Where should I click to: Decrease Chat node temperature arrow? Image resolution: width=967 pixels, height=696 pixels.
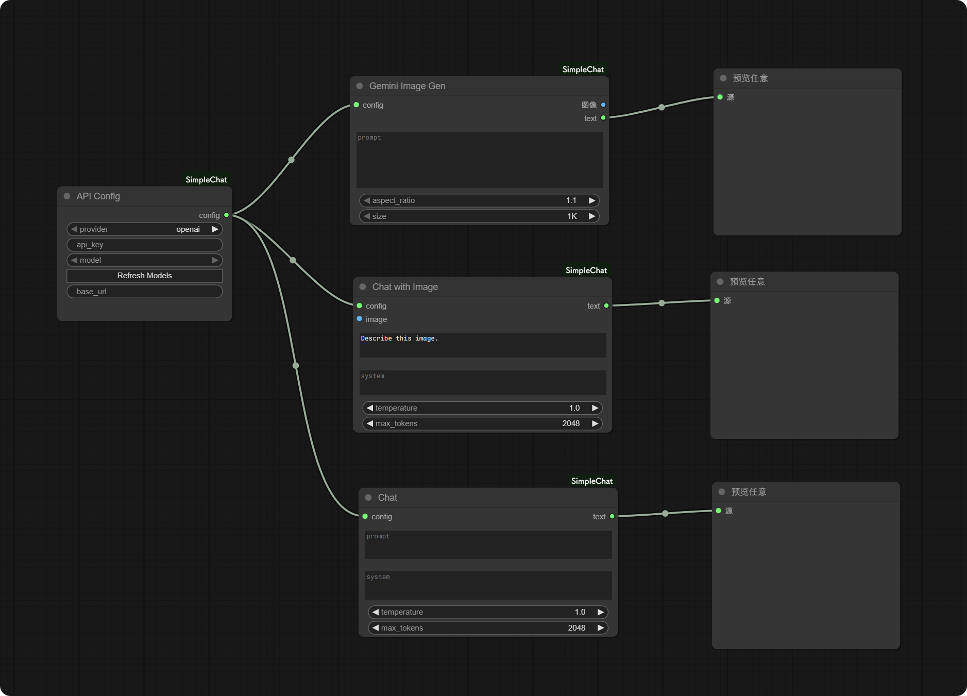[376, 612]
